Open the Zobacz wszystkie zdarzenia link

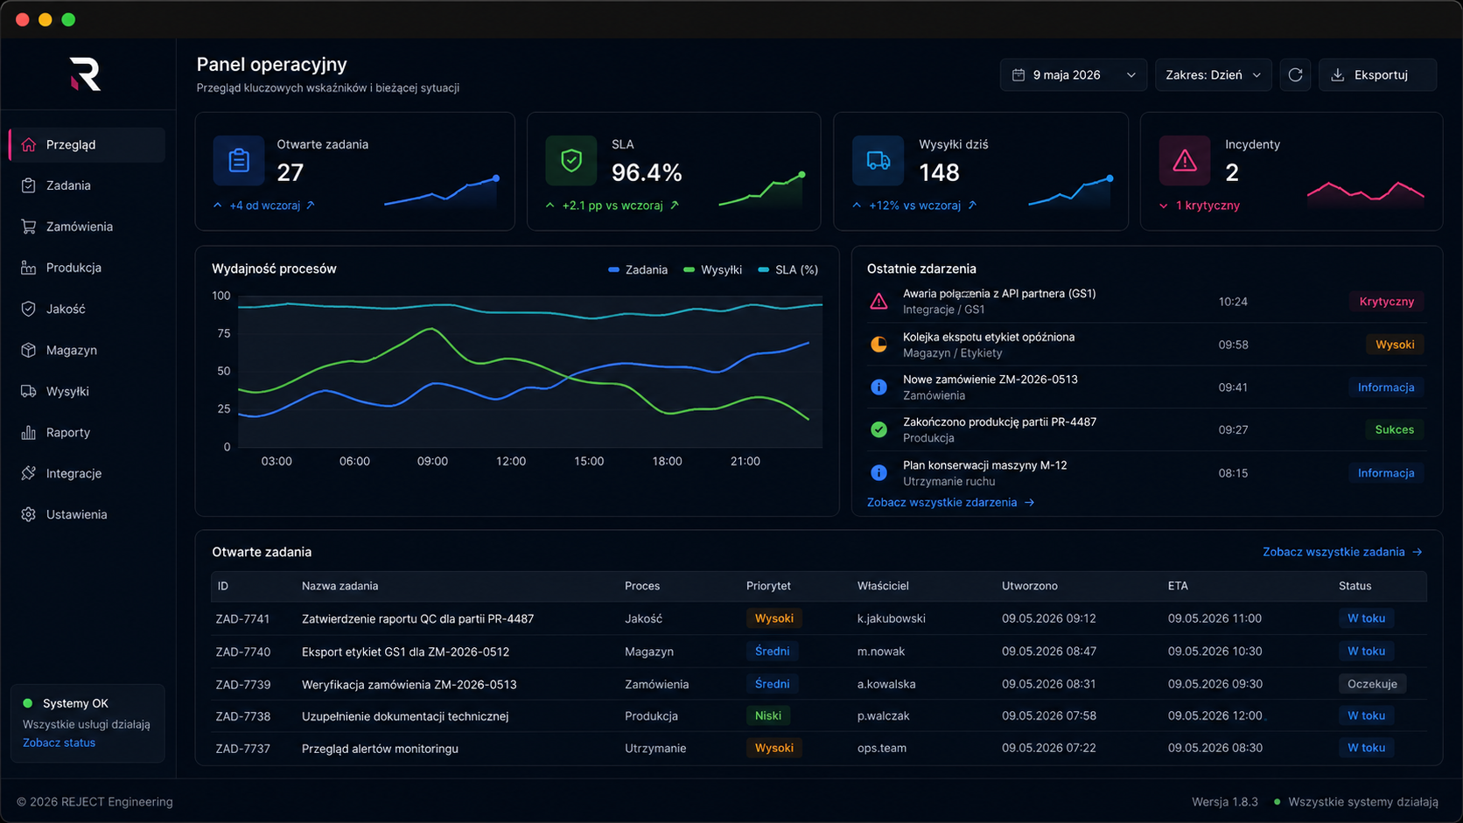[x=950, y=502]
